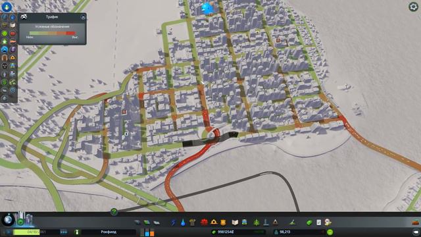Click the blue Chirper bird
Image resolution: width=421 pixels, height=237 pixels.
click(207, 9)
